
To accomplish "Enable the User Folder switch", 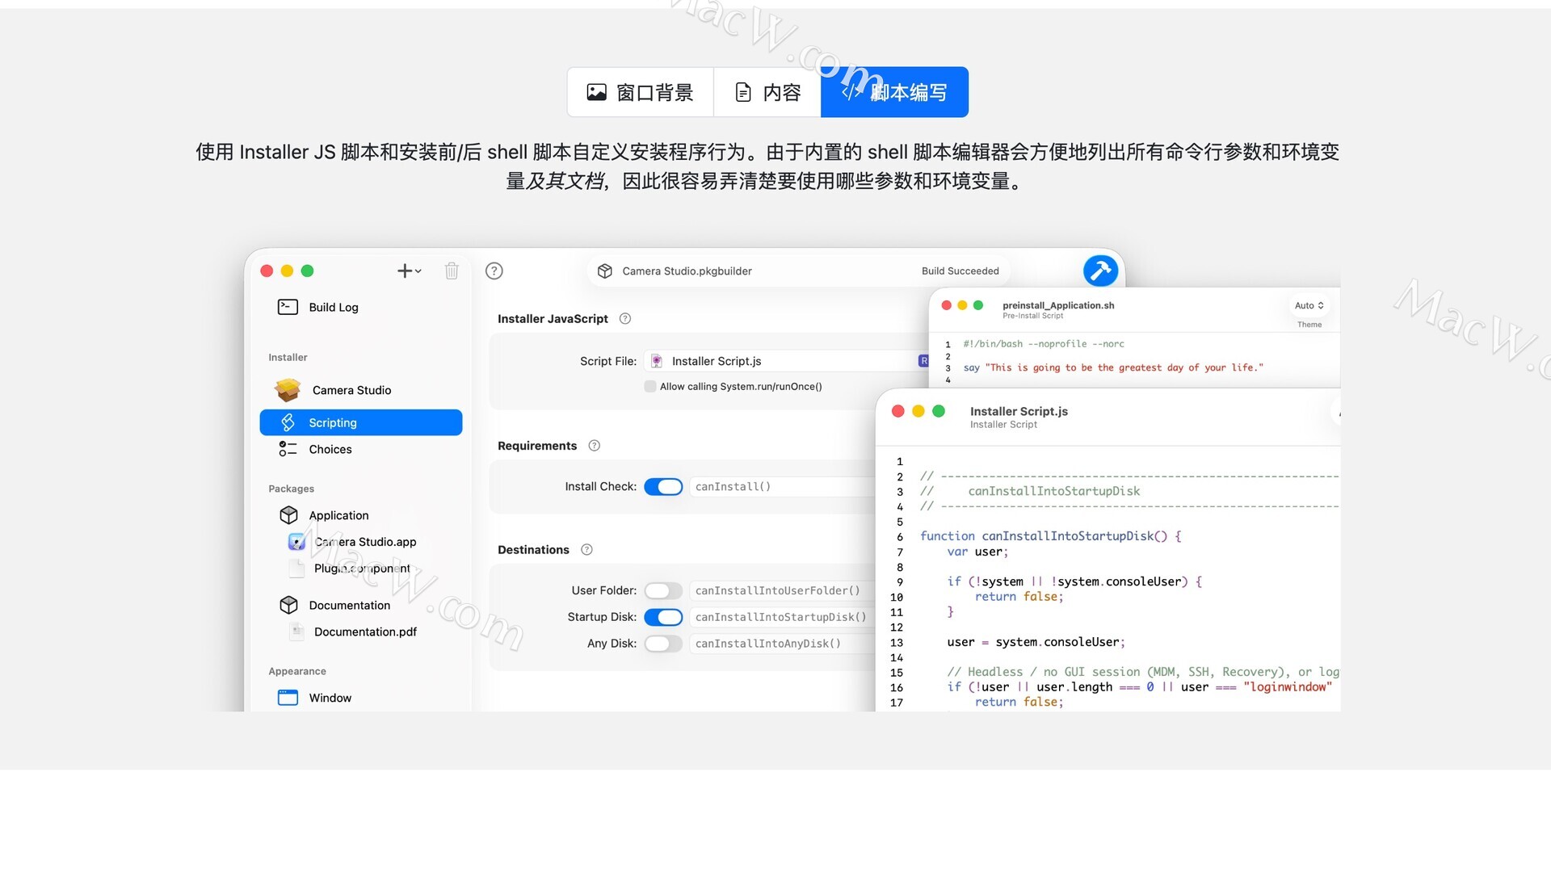I will 663,591.
